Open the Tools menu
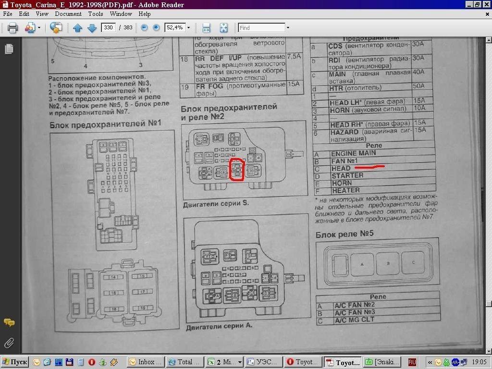The width and height of the screenshot is (492, 369). [95, 14]
